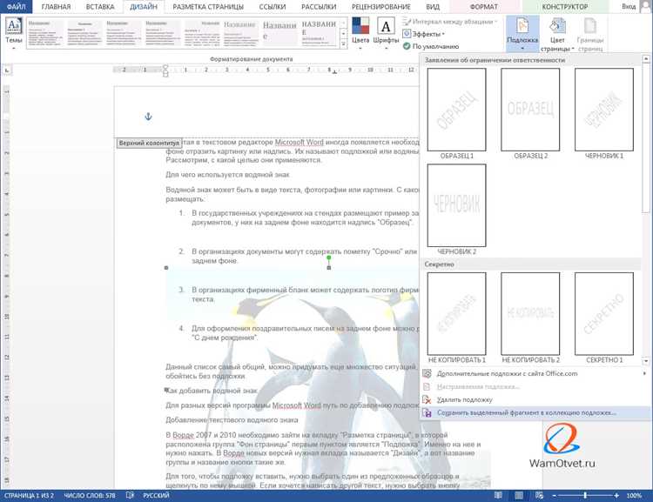
Task: Click the ЧИСЛО СЛОВ: 578 word count
Action: [89, 495]
